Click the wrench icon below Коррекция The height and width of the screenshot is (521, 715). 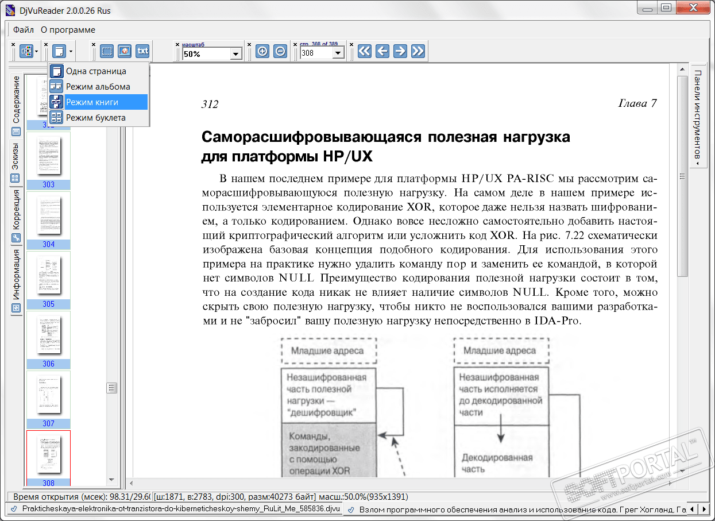click(x=16, y=238)
